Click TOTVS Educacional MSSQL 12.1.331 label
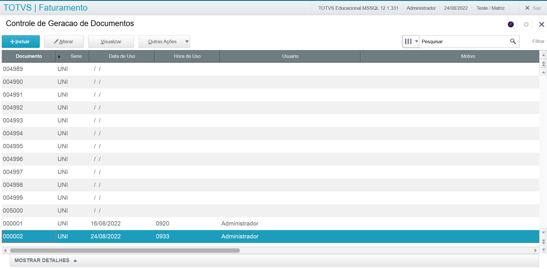 [358, 8]
